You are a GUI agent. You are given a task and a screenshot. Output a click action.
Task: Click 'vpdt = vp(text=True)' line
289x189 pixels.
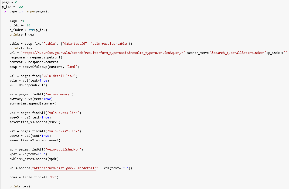tap(28, 154)
